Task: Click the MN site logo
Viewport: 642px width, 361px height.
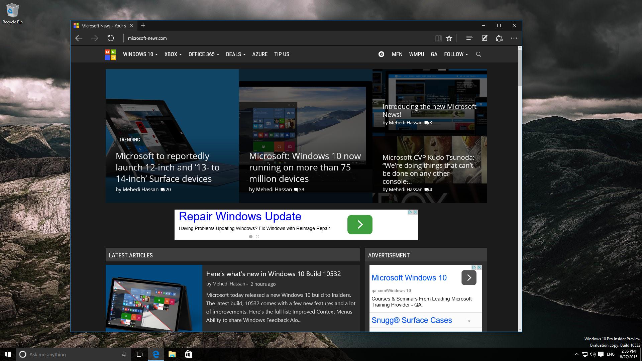Action: [x=110, y=54]
